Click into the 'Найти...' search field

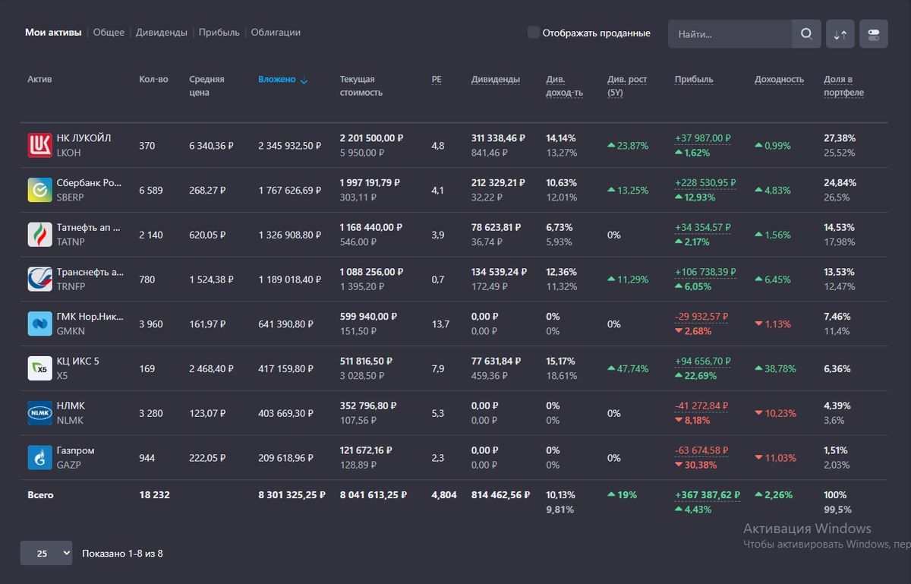729,34
